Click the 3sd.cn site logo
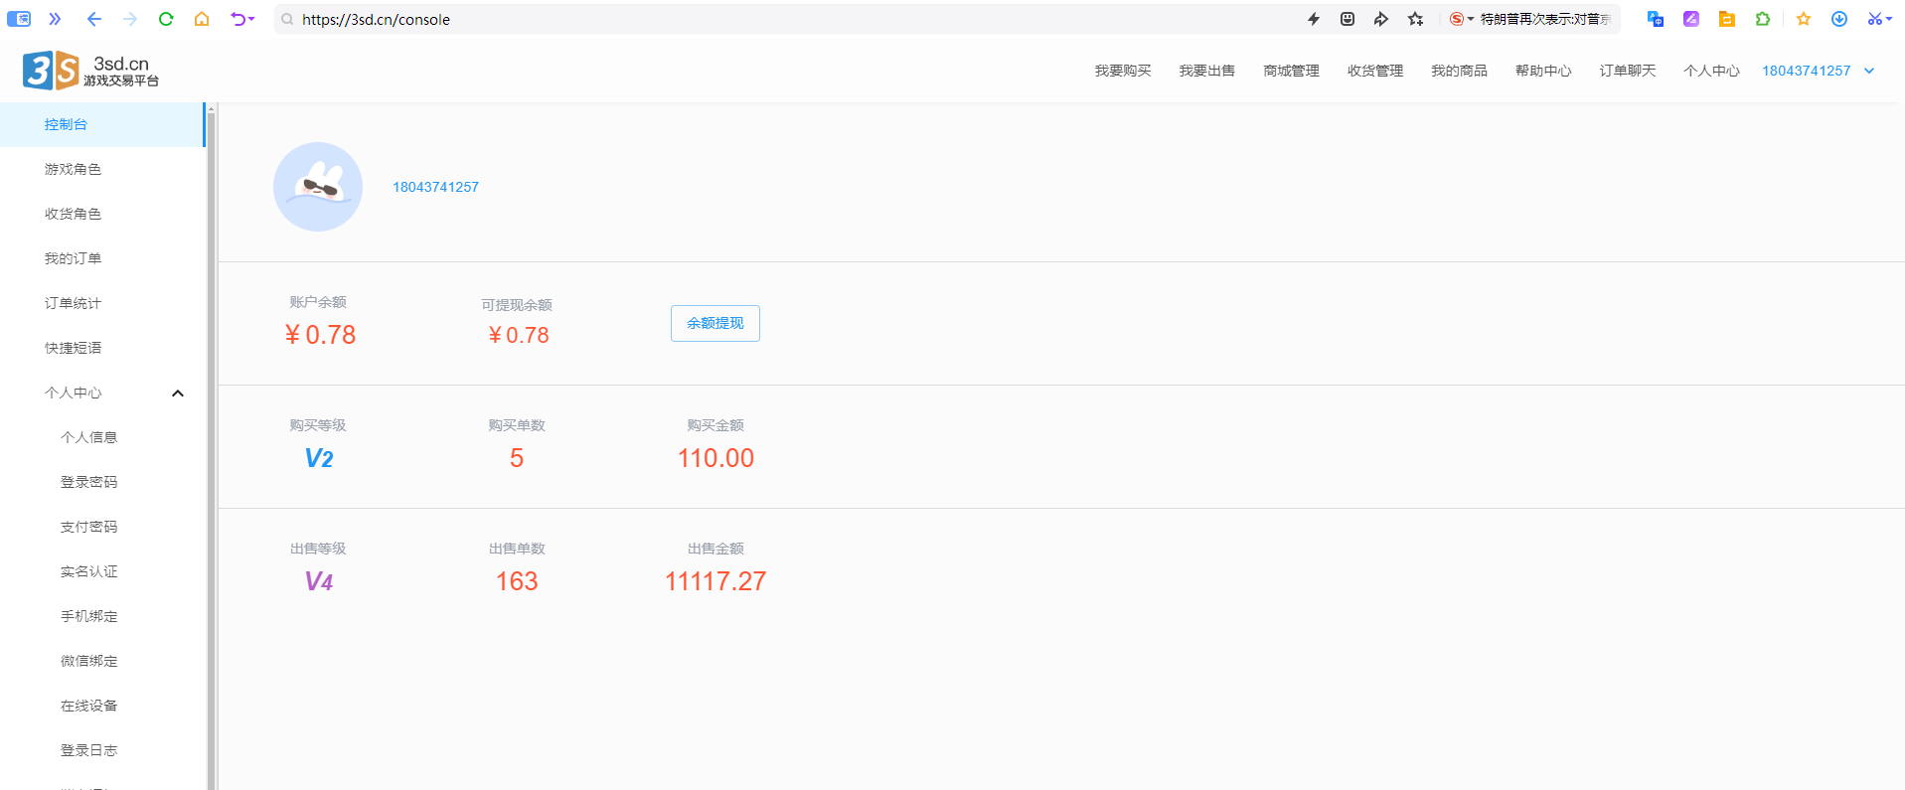Image resolution: width=1905 pixels, height=790 pixels. click(90, 71)
